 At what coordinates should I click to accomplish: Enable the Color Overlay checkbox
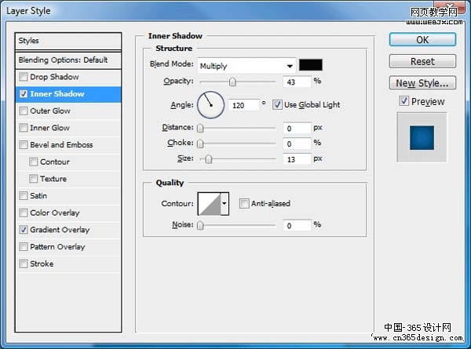click(23, 213)
